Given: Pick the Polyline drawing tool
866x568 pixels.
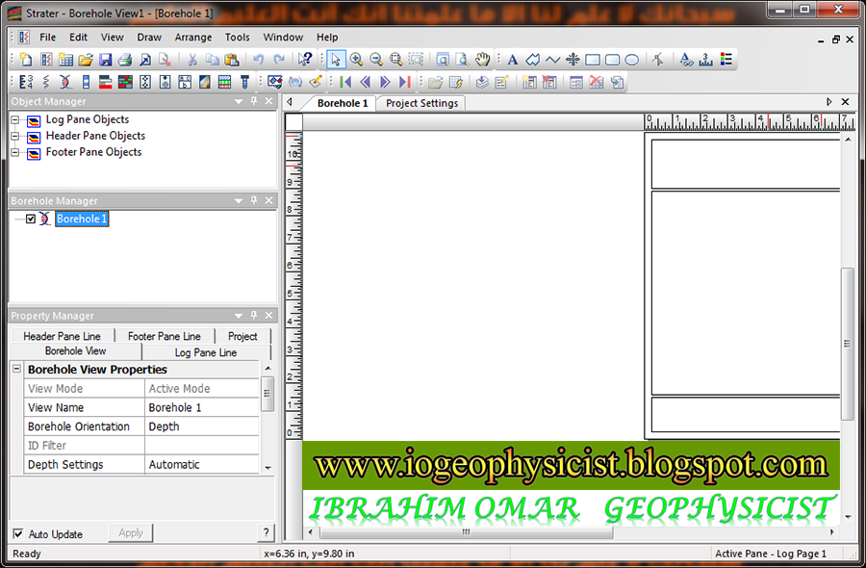Looking at the screenshot, I should click(x=552, y=59).
